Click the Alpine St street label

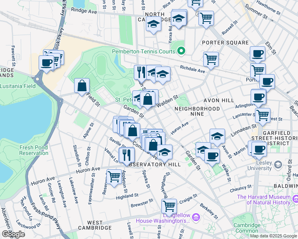[x=88, y=131]
